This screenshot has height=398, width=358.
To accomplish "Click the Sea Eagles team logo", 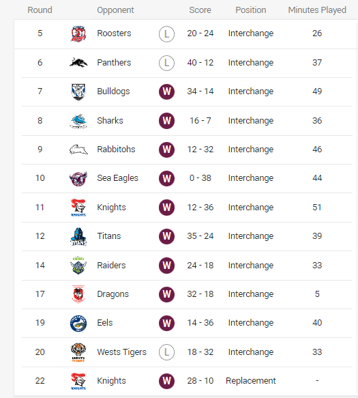I will pos(78,178).
